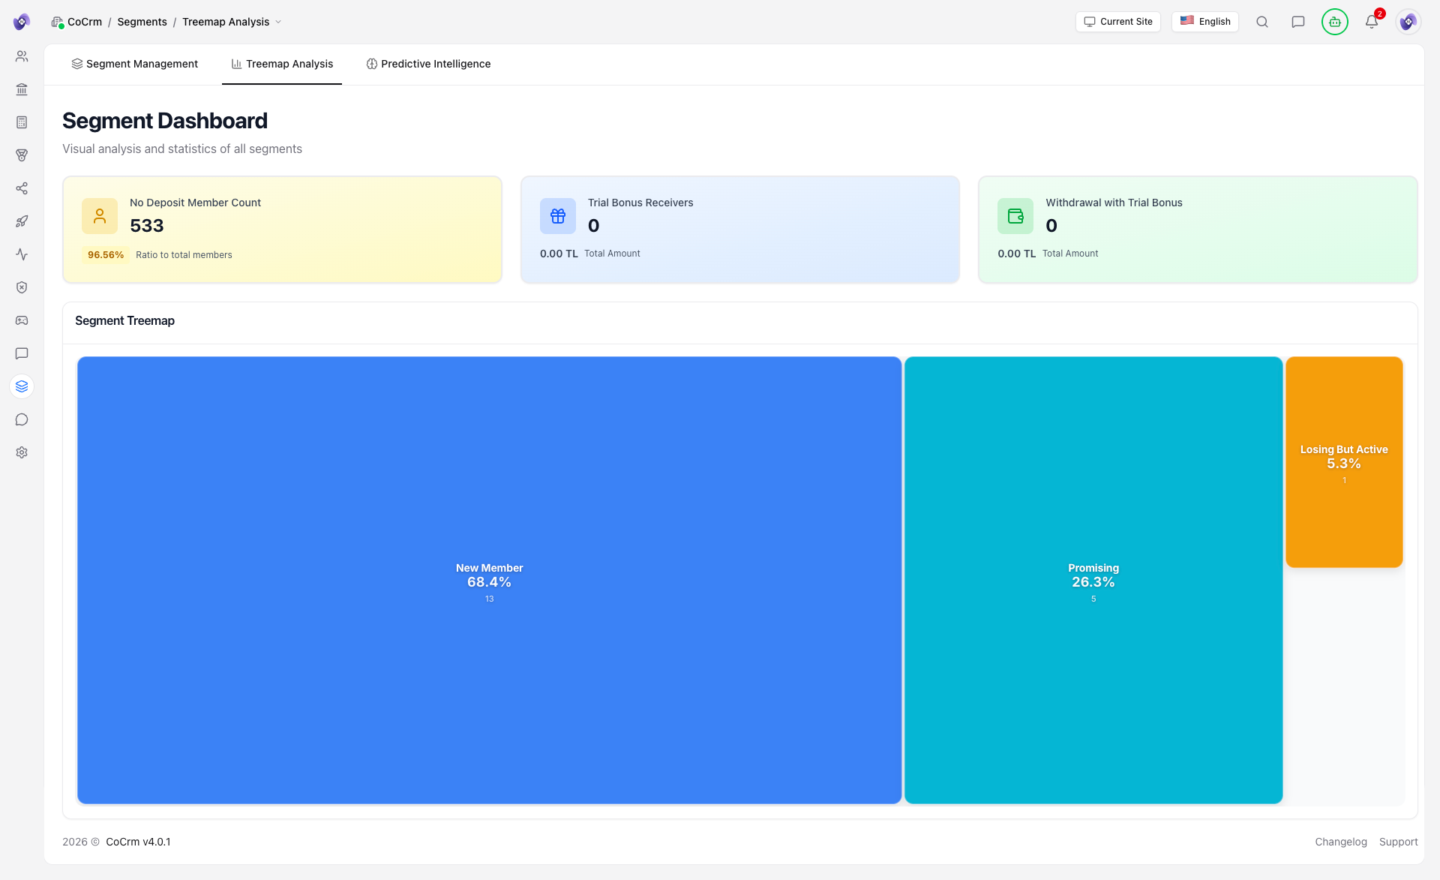Open the rocket launch icon in sidebar
Screen dimensions: 1440x880
(x=22, y=221)
